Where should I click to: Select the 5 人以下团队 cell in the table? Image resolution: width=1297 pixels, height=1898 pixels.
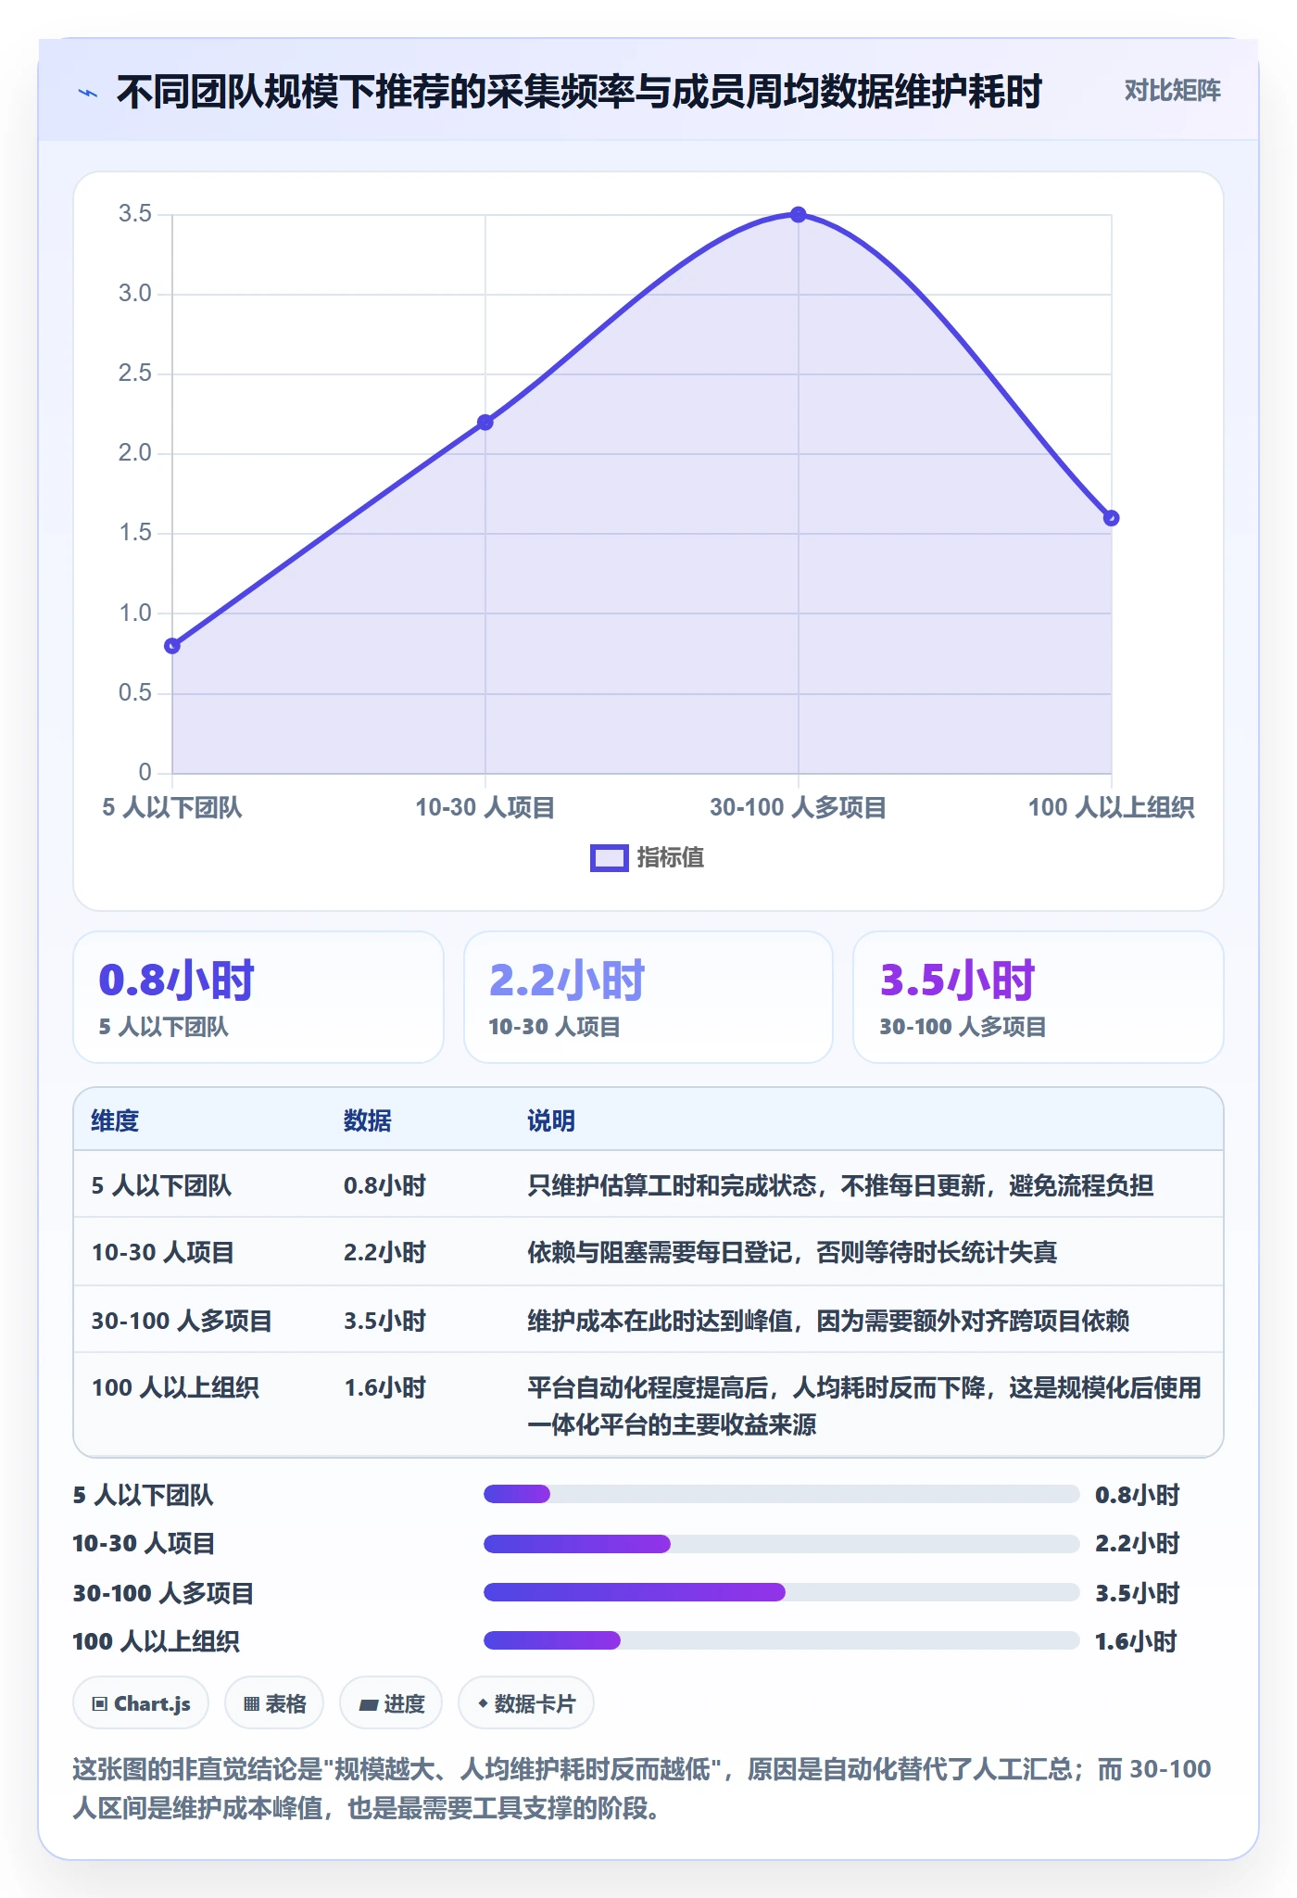click(x=161, y=1185)
